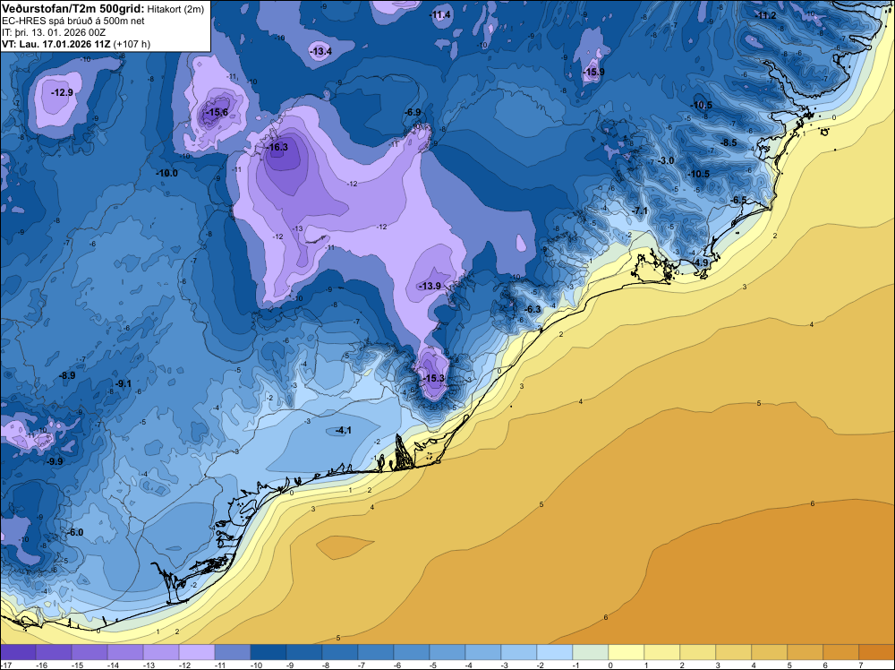The width and height of the screenshot is (895, 670).
Task: Select the -6.5 temperature label
Action: [738, 200]
